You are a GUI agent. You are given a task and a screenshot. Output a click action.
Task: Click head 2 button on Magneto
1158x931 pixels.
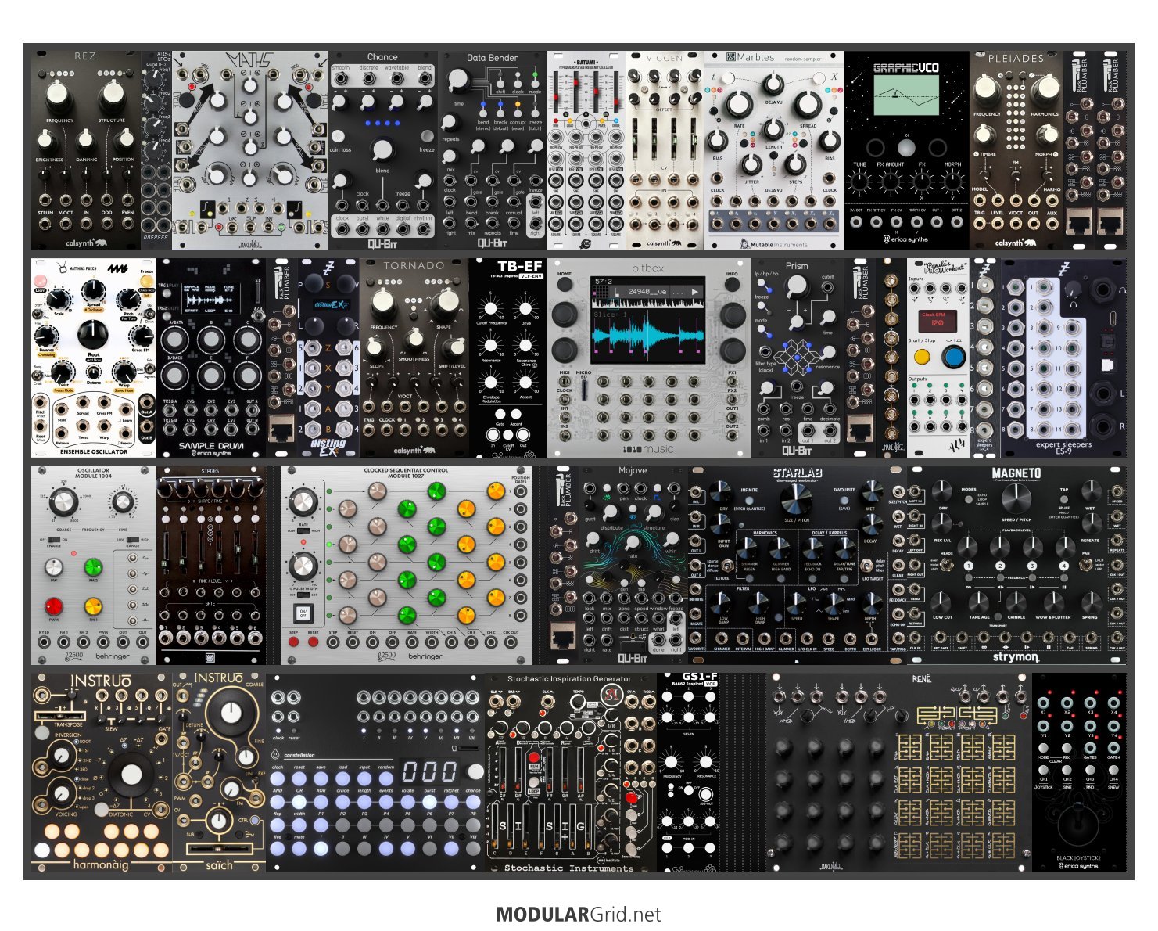[1000, 566]
